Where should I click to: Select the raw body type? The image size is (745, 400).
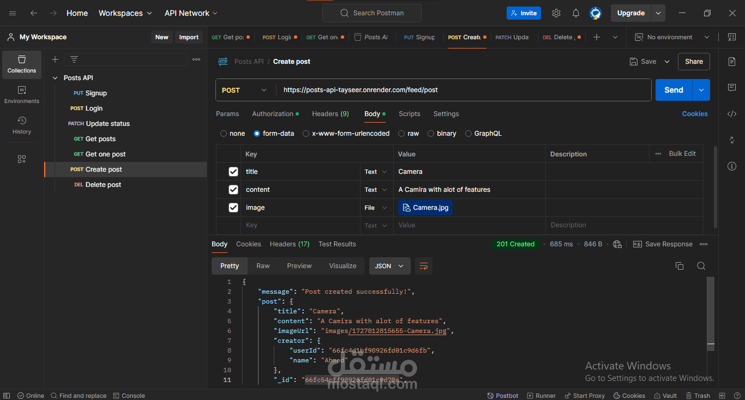pos(401,134)
